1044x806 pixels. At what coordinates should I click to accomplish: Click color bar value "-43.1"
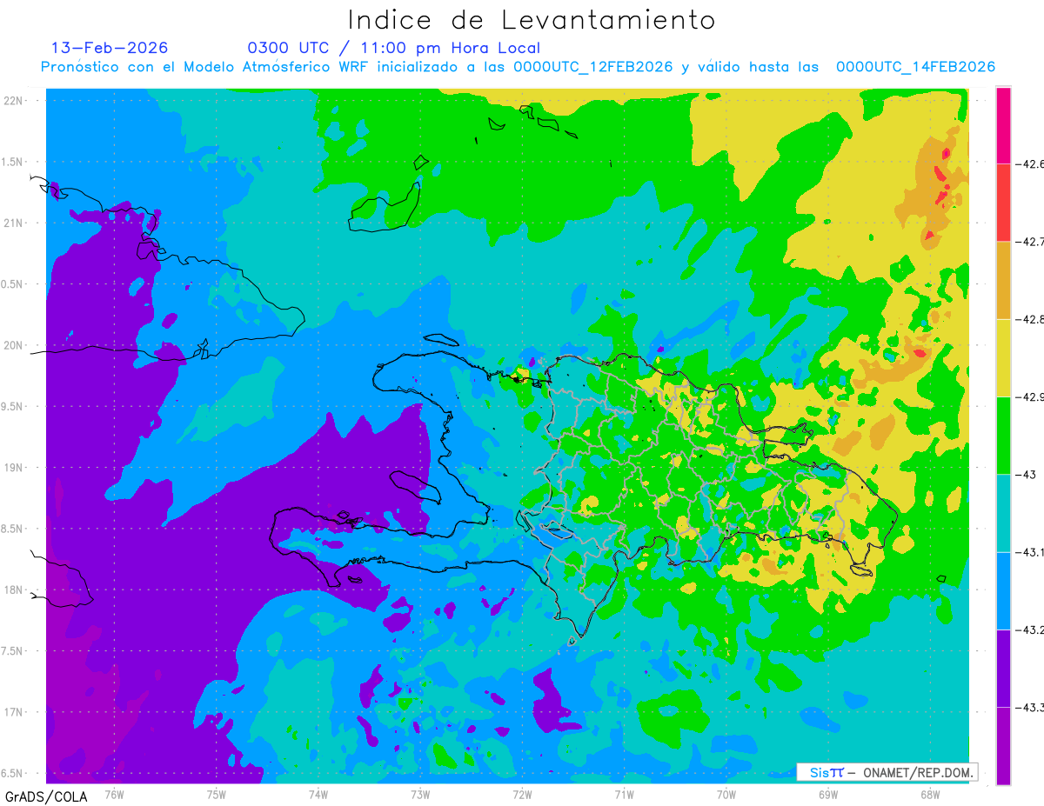pyautogui.click(x=1030, y=552)
